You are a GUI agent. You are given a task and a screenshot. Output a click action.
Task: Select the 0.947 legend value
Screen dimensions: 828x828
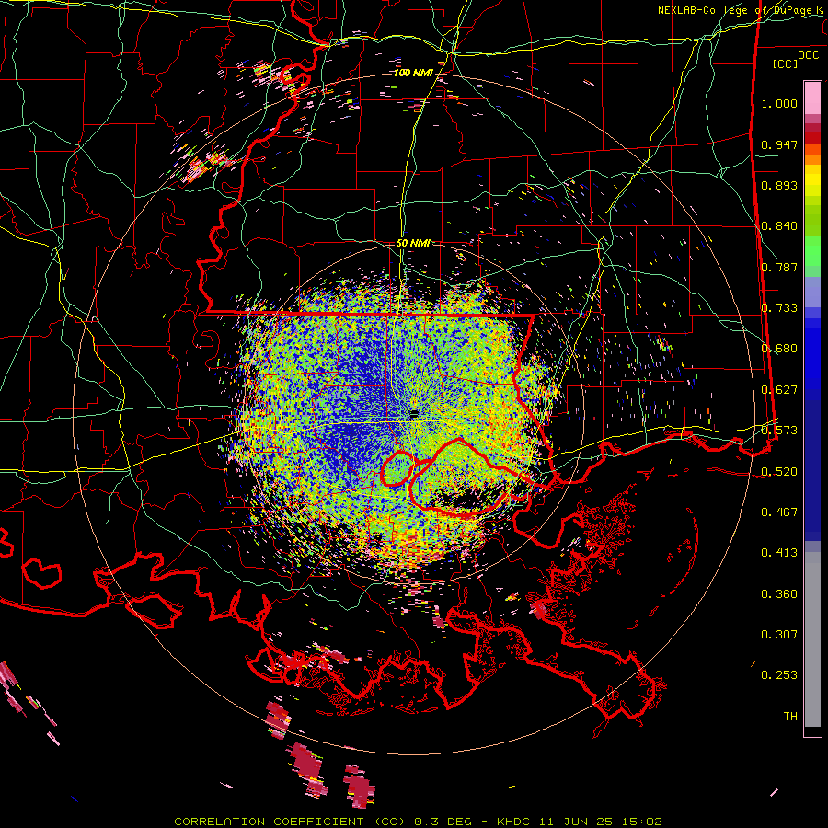coord(779,144)
